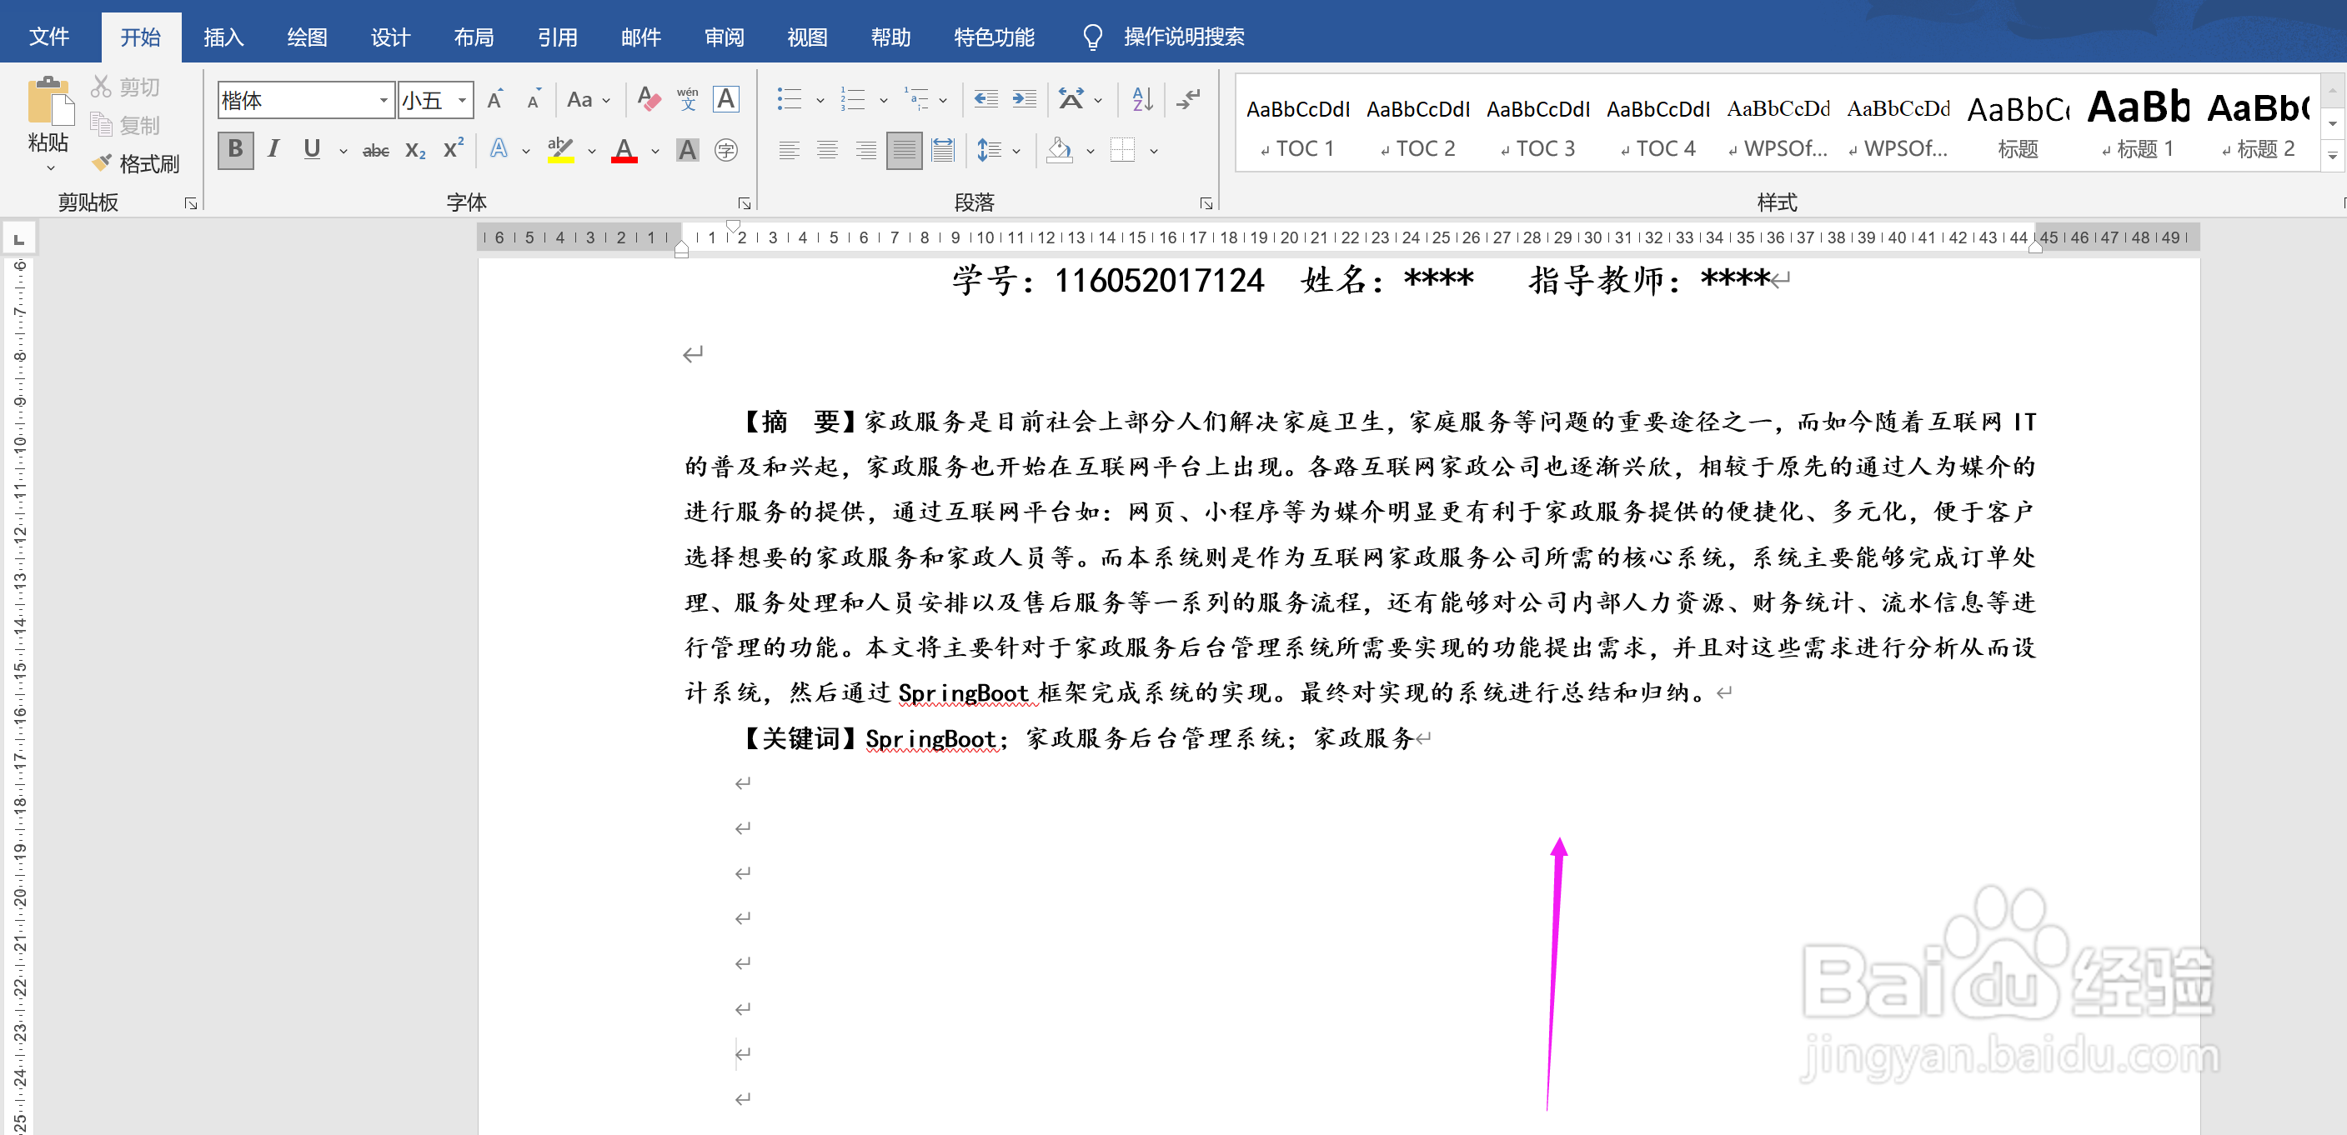
Task: Click the Copy icon
Action: pos(101,125)
